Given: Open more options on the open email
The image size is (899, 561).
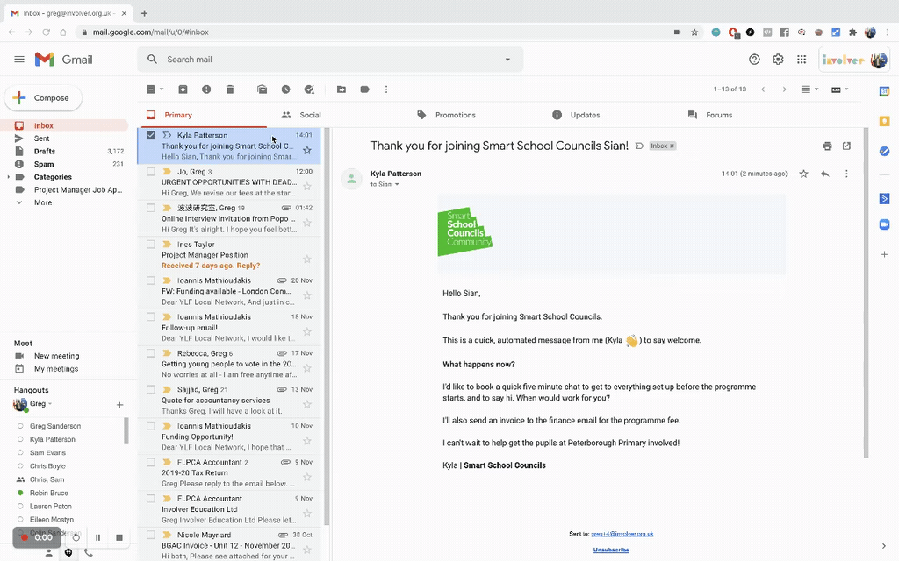Looking at the screenshot, I should click(x=846, y=174).
